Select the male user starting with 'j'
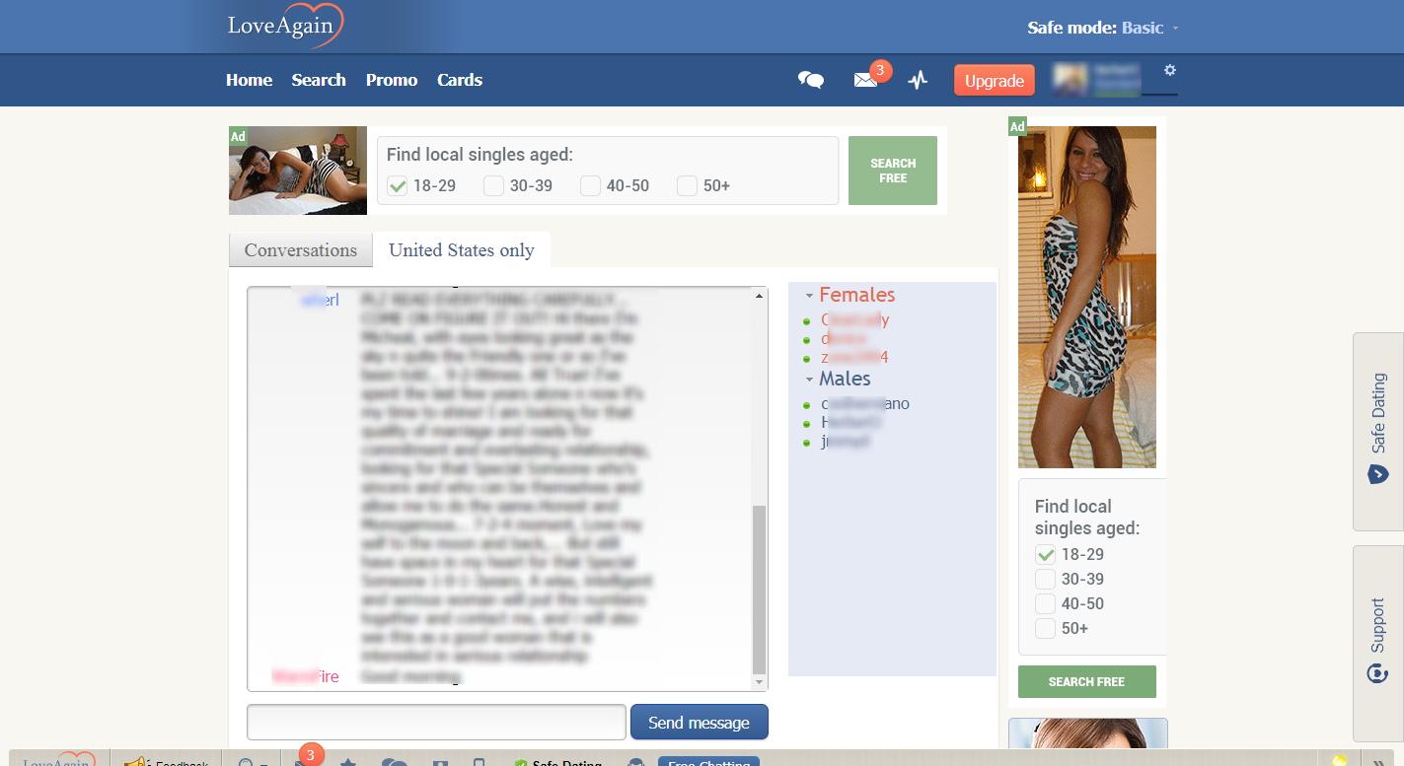1404x766 pixels. tap(845, 441)
